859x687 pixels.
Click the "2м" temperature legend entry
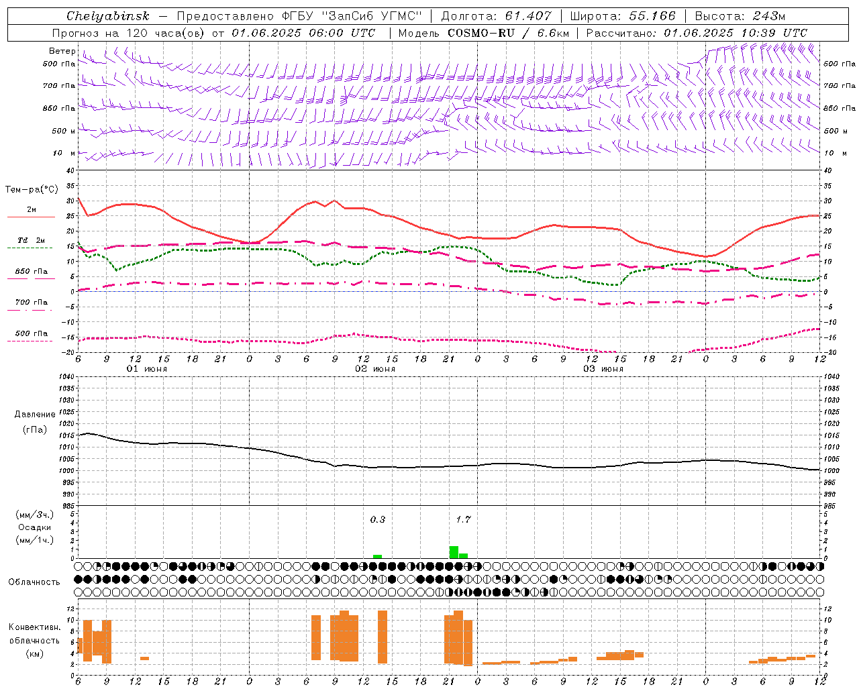point(32,209)
